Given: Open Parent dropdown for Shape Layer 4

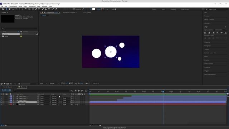Looking at the screenshot, I should pyautogui.click(x=45, y=96).
